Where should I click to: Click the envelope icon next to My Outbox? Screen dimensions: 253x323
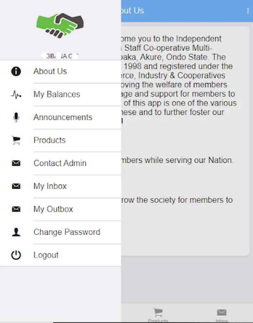click(x=16, y=209)
